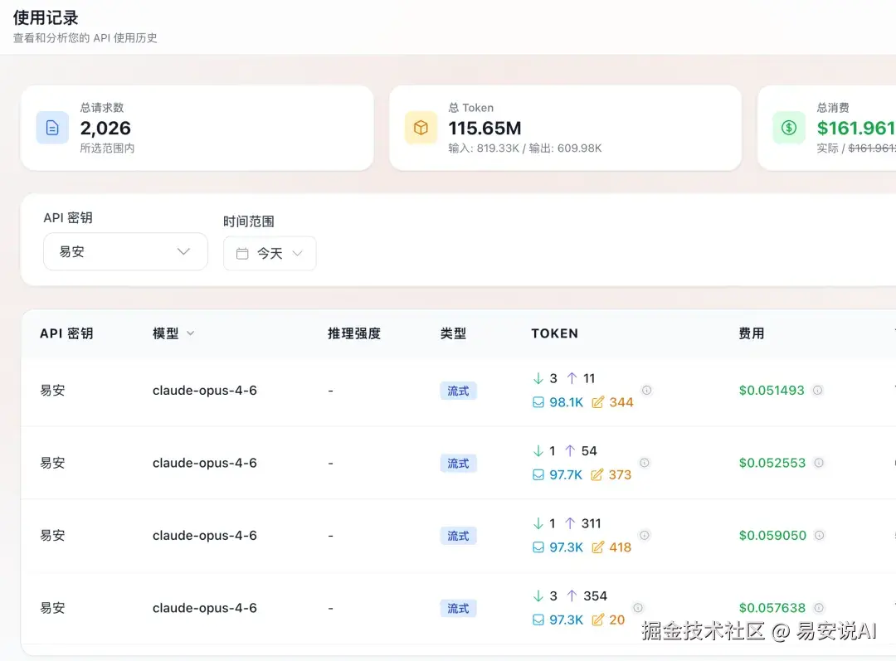Click the info circle next to $0.051493
Viewport: 896px width, 661px height.
[x=818, y=390]
